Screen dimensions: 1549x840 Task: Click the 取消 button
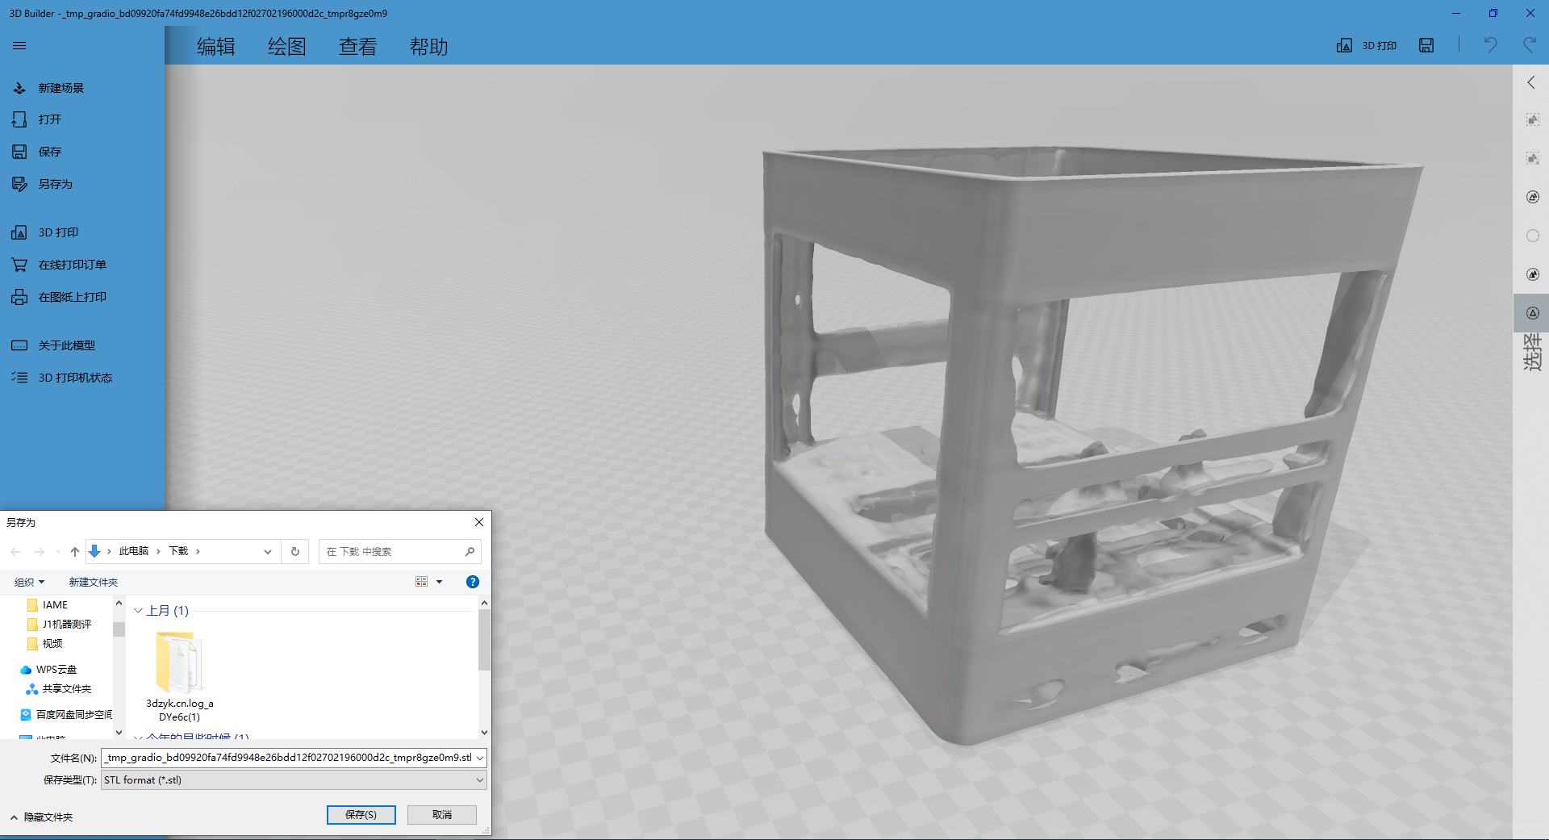pyautogui.click(x=442, y=815)
